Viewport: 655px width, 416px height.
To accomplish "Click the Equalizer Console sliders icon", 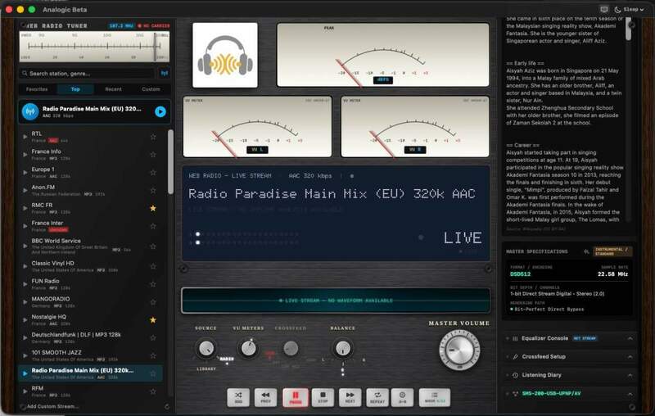I will point(515,338).
